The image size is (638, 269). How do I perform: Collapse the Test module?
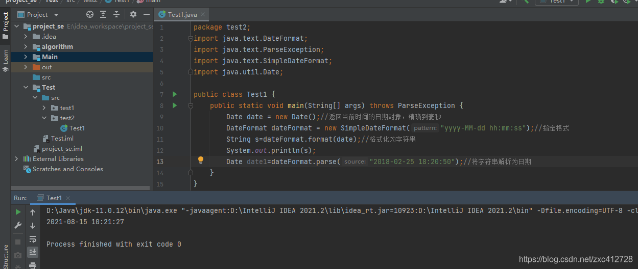[x=26, y=88]
